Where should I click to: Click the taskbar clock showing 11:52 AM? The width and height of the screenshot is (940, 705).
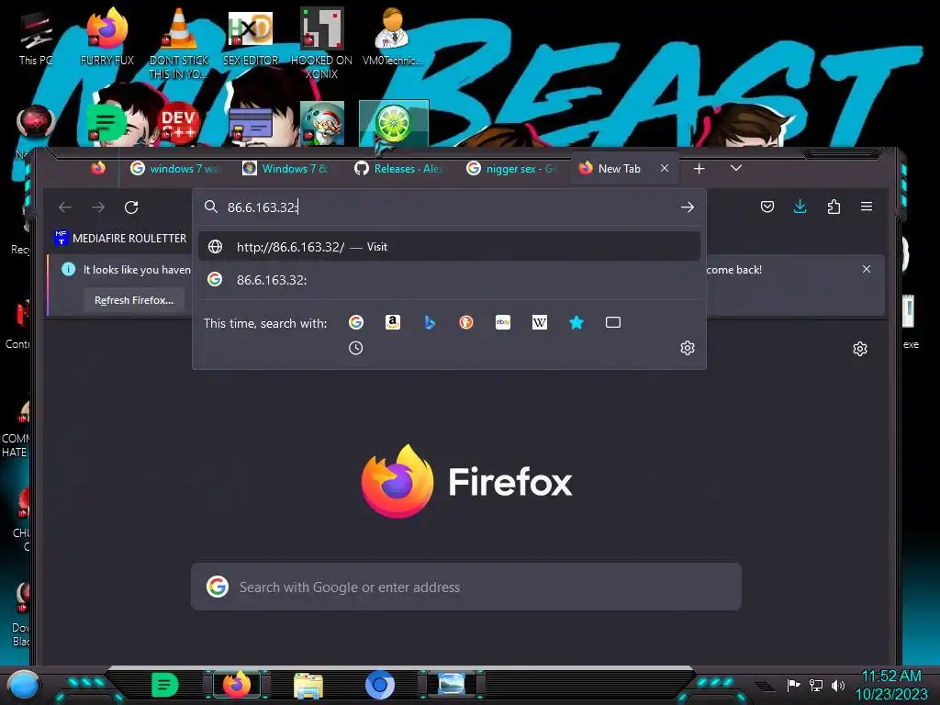pos(891,685)
